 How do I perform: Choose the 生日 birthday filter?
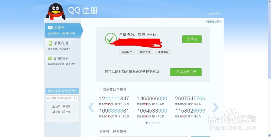pyautogui.click(x=56, y=106)
